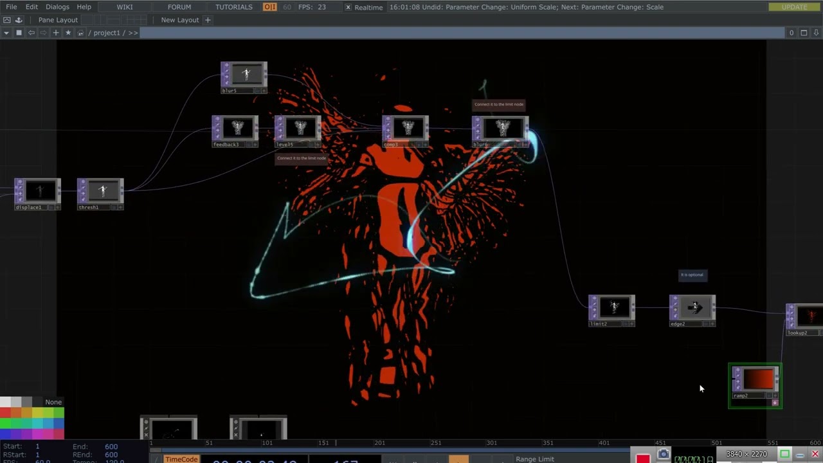Click the red record button
The image size is (823, 463).
(x=643, y=457)
